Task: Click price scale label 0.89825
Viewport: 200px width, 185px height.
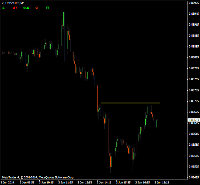Action: coord(194,57)
